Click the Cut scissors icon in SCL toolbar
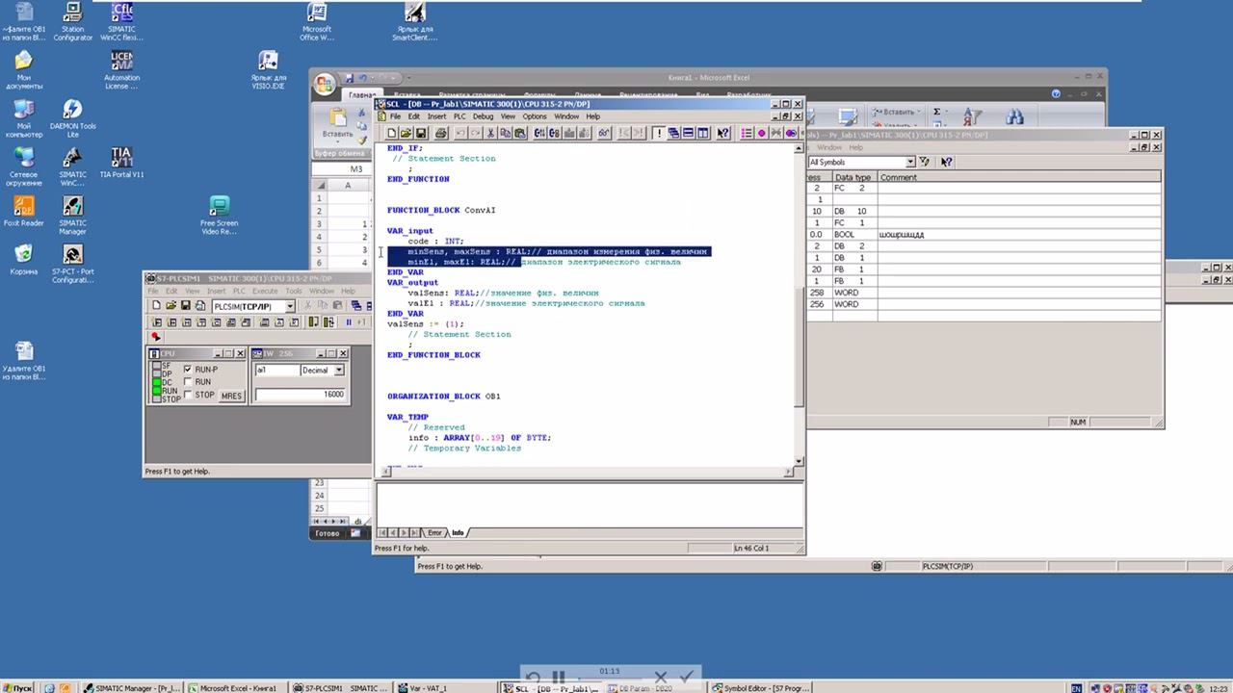This screenshot has height=693, width=1233. (491, 133)
